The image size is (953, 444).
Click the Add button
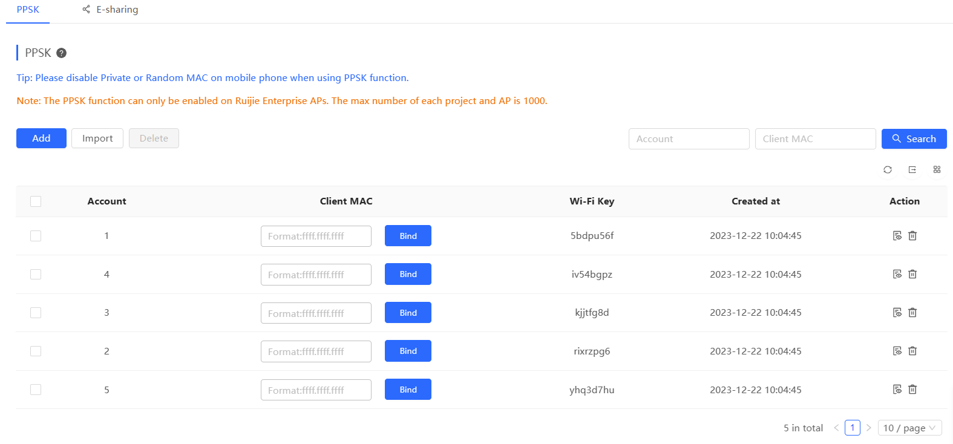point(41,139)
